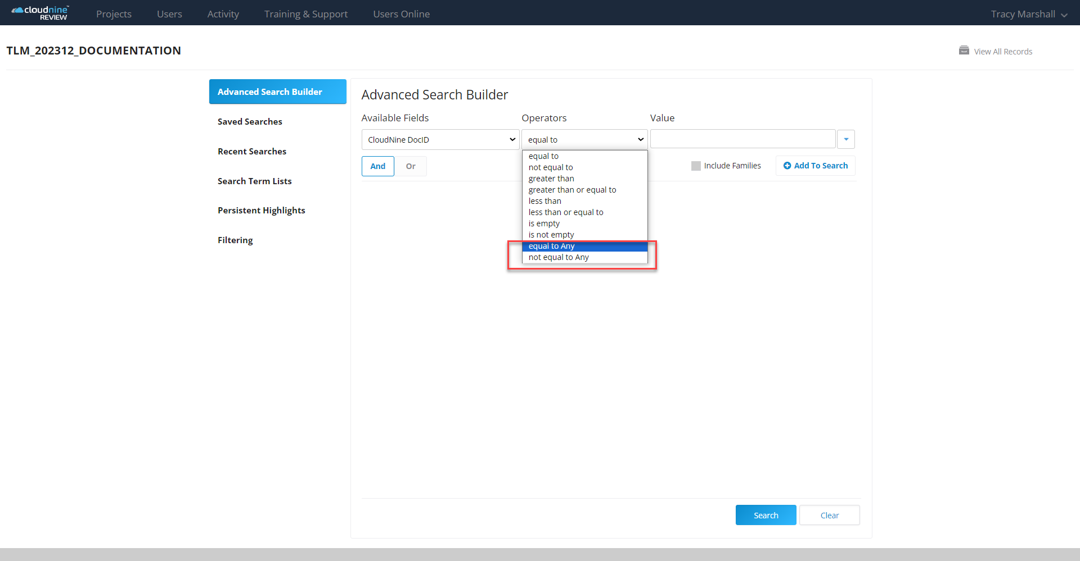
Task: Open the Tracy Marshall user menu
Action: [x=1029, y=14]
